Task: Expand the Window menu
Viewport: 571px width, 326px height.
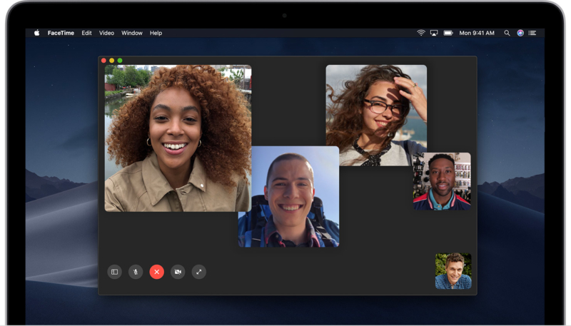Action: coord(131,33)
